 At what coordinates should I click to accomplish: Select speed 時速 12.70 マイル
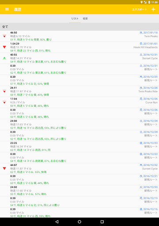click(21, 47)
